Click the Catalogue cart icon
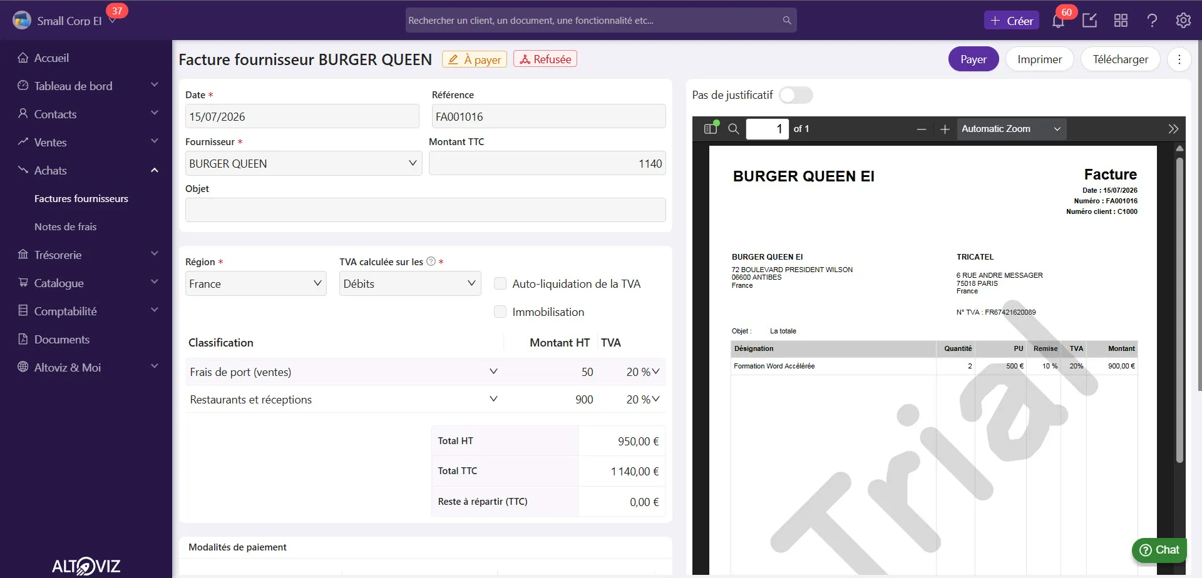 (23, 283)
